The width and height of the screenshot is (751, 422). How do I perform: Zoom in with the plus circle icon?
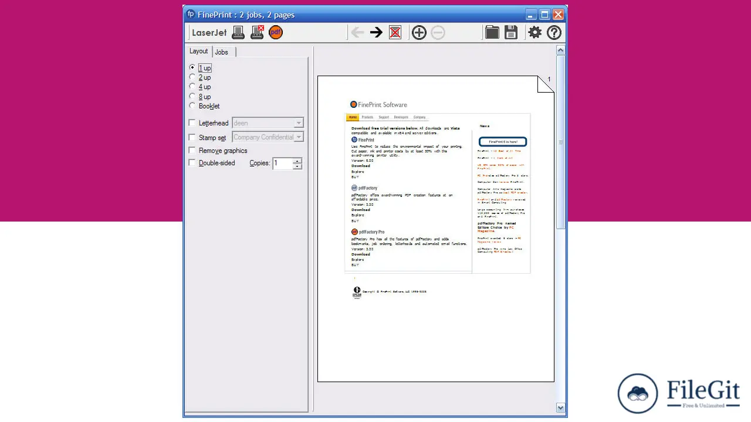tap(419, 32)
